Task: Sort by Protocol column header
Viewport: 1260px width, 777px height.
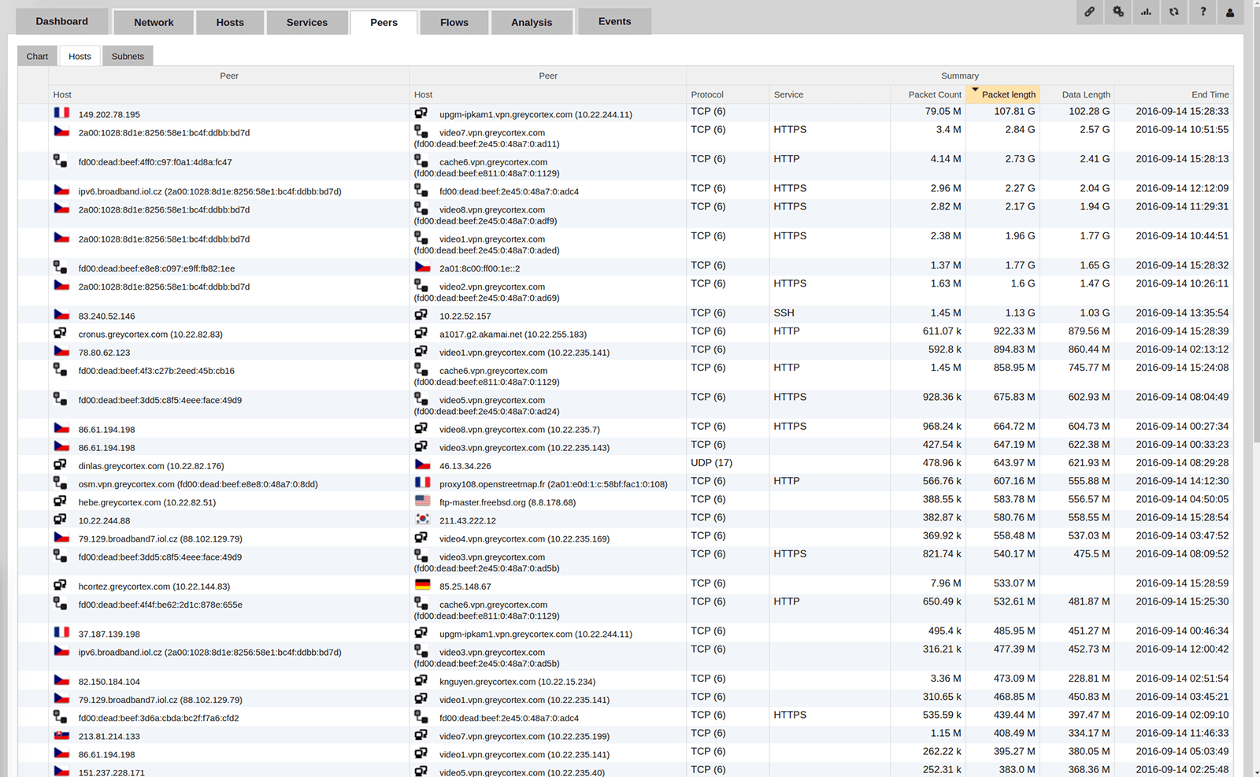Action: [728, 94]
